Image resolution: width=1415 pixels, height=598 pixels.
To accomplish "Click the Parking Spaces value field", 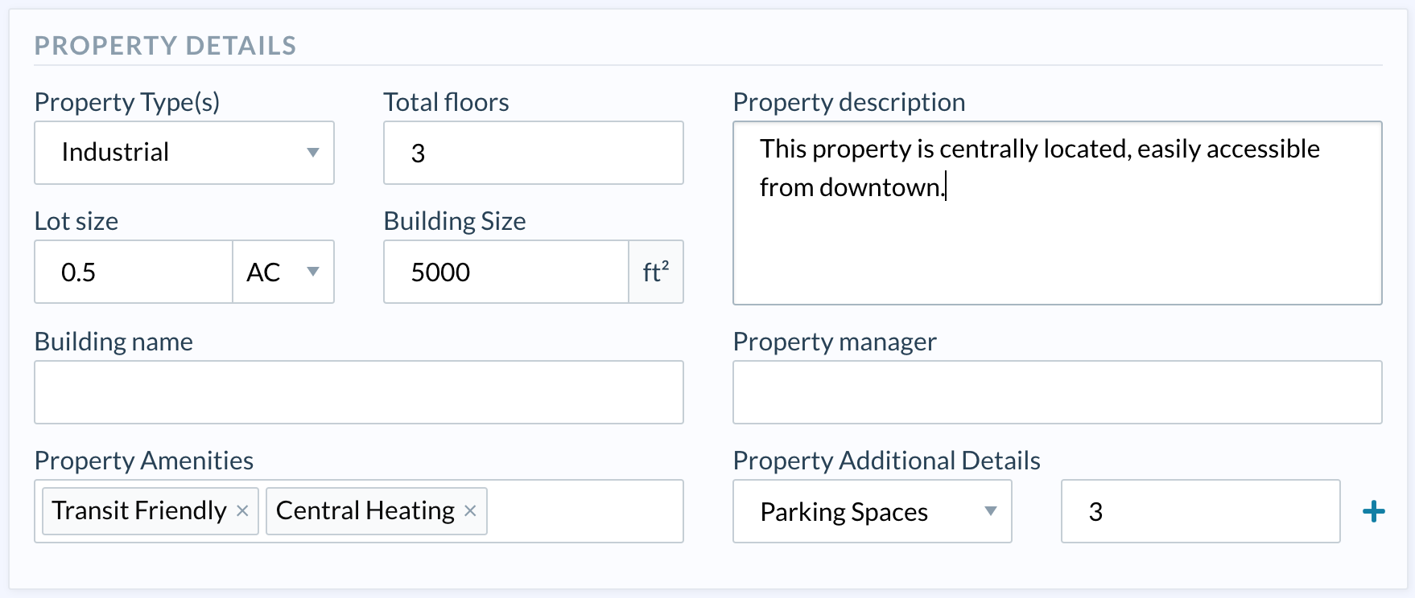I will tap(1200, 511).
